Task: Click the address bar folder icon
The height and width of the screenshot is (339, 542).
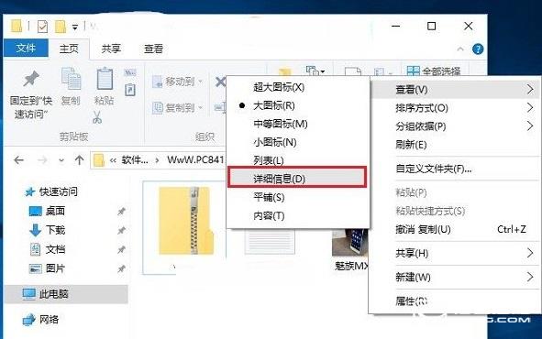Action: pyautogui.click(x=99, y=160)
